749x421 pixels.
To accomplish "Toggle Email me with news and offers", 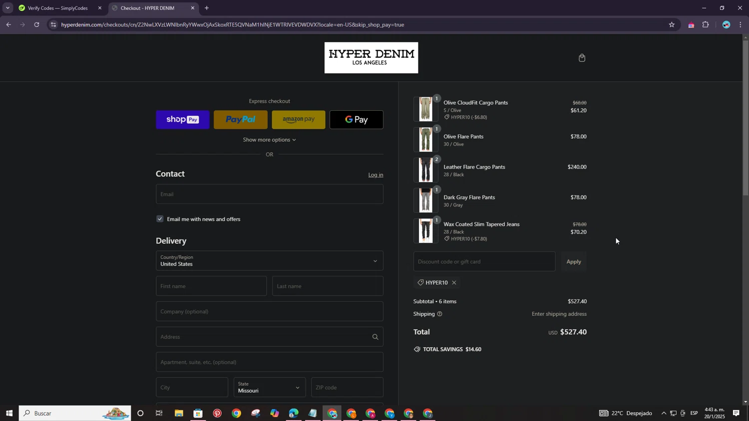I will tap(160, 219).
